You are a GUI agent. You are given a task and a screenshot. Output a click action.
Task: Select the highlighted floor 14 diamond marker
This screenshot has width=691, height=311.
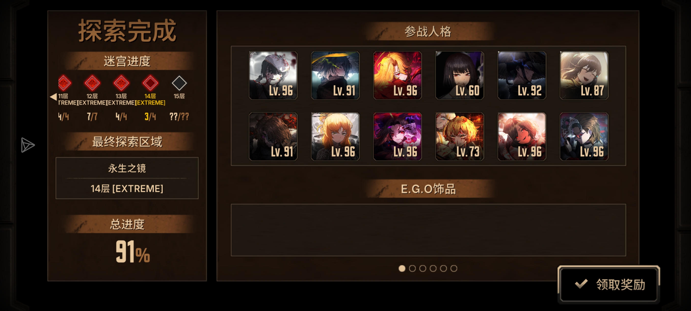pos(150,83)
